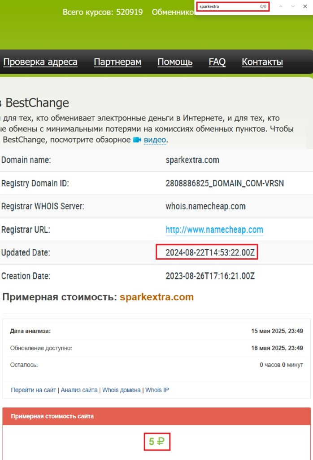
Task: Open Проверка адреса navigation item
Action: tap(40, 62)
